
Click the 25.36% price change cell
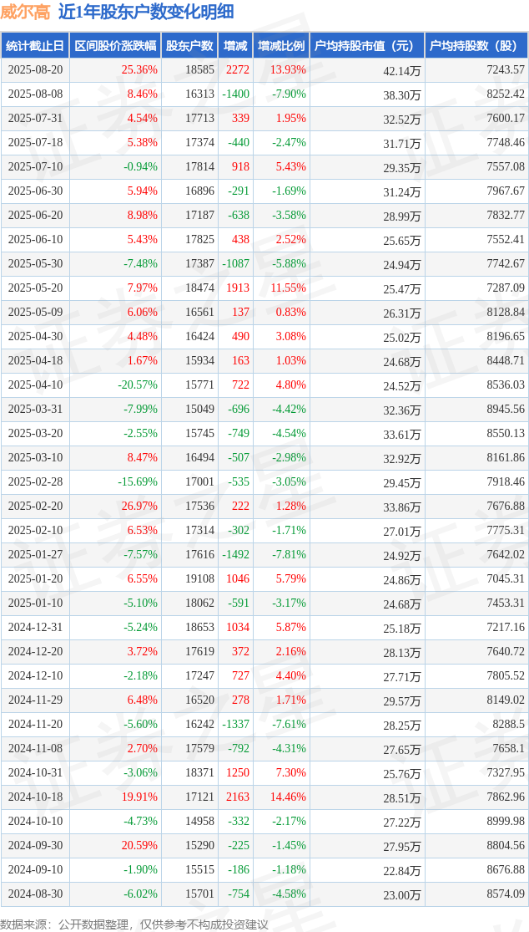coord(139,70)
